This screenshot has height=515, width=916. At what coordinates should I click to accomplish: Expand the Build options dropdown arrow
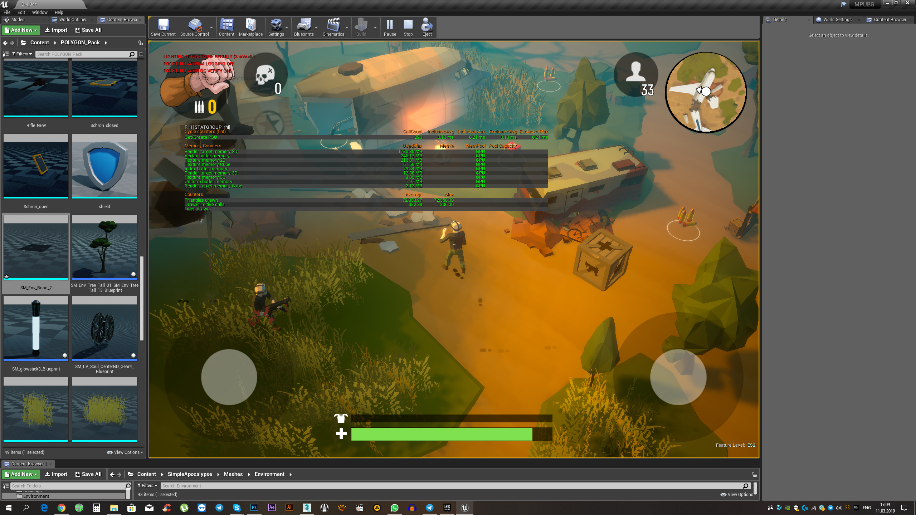[375, 27]
